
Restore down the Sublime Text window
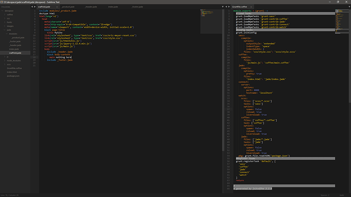point(338,2)
